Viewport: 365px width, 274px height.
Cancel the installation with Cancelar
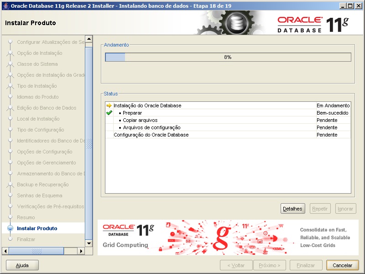click(x=343, y=265)
